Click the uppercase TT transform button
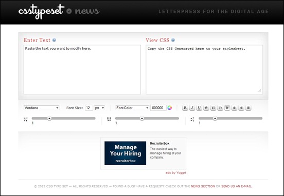Image resolution: width=284 pixels, height=196 pixels. point(213,108)
